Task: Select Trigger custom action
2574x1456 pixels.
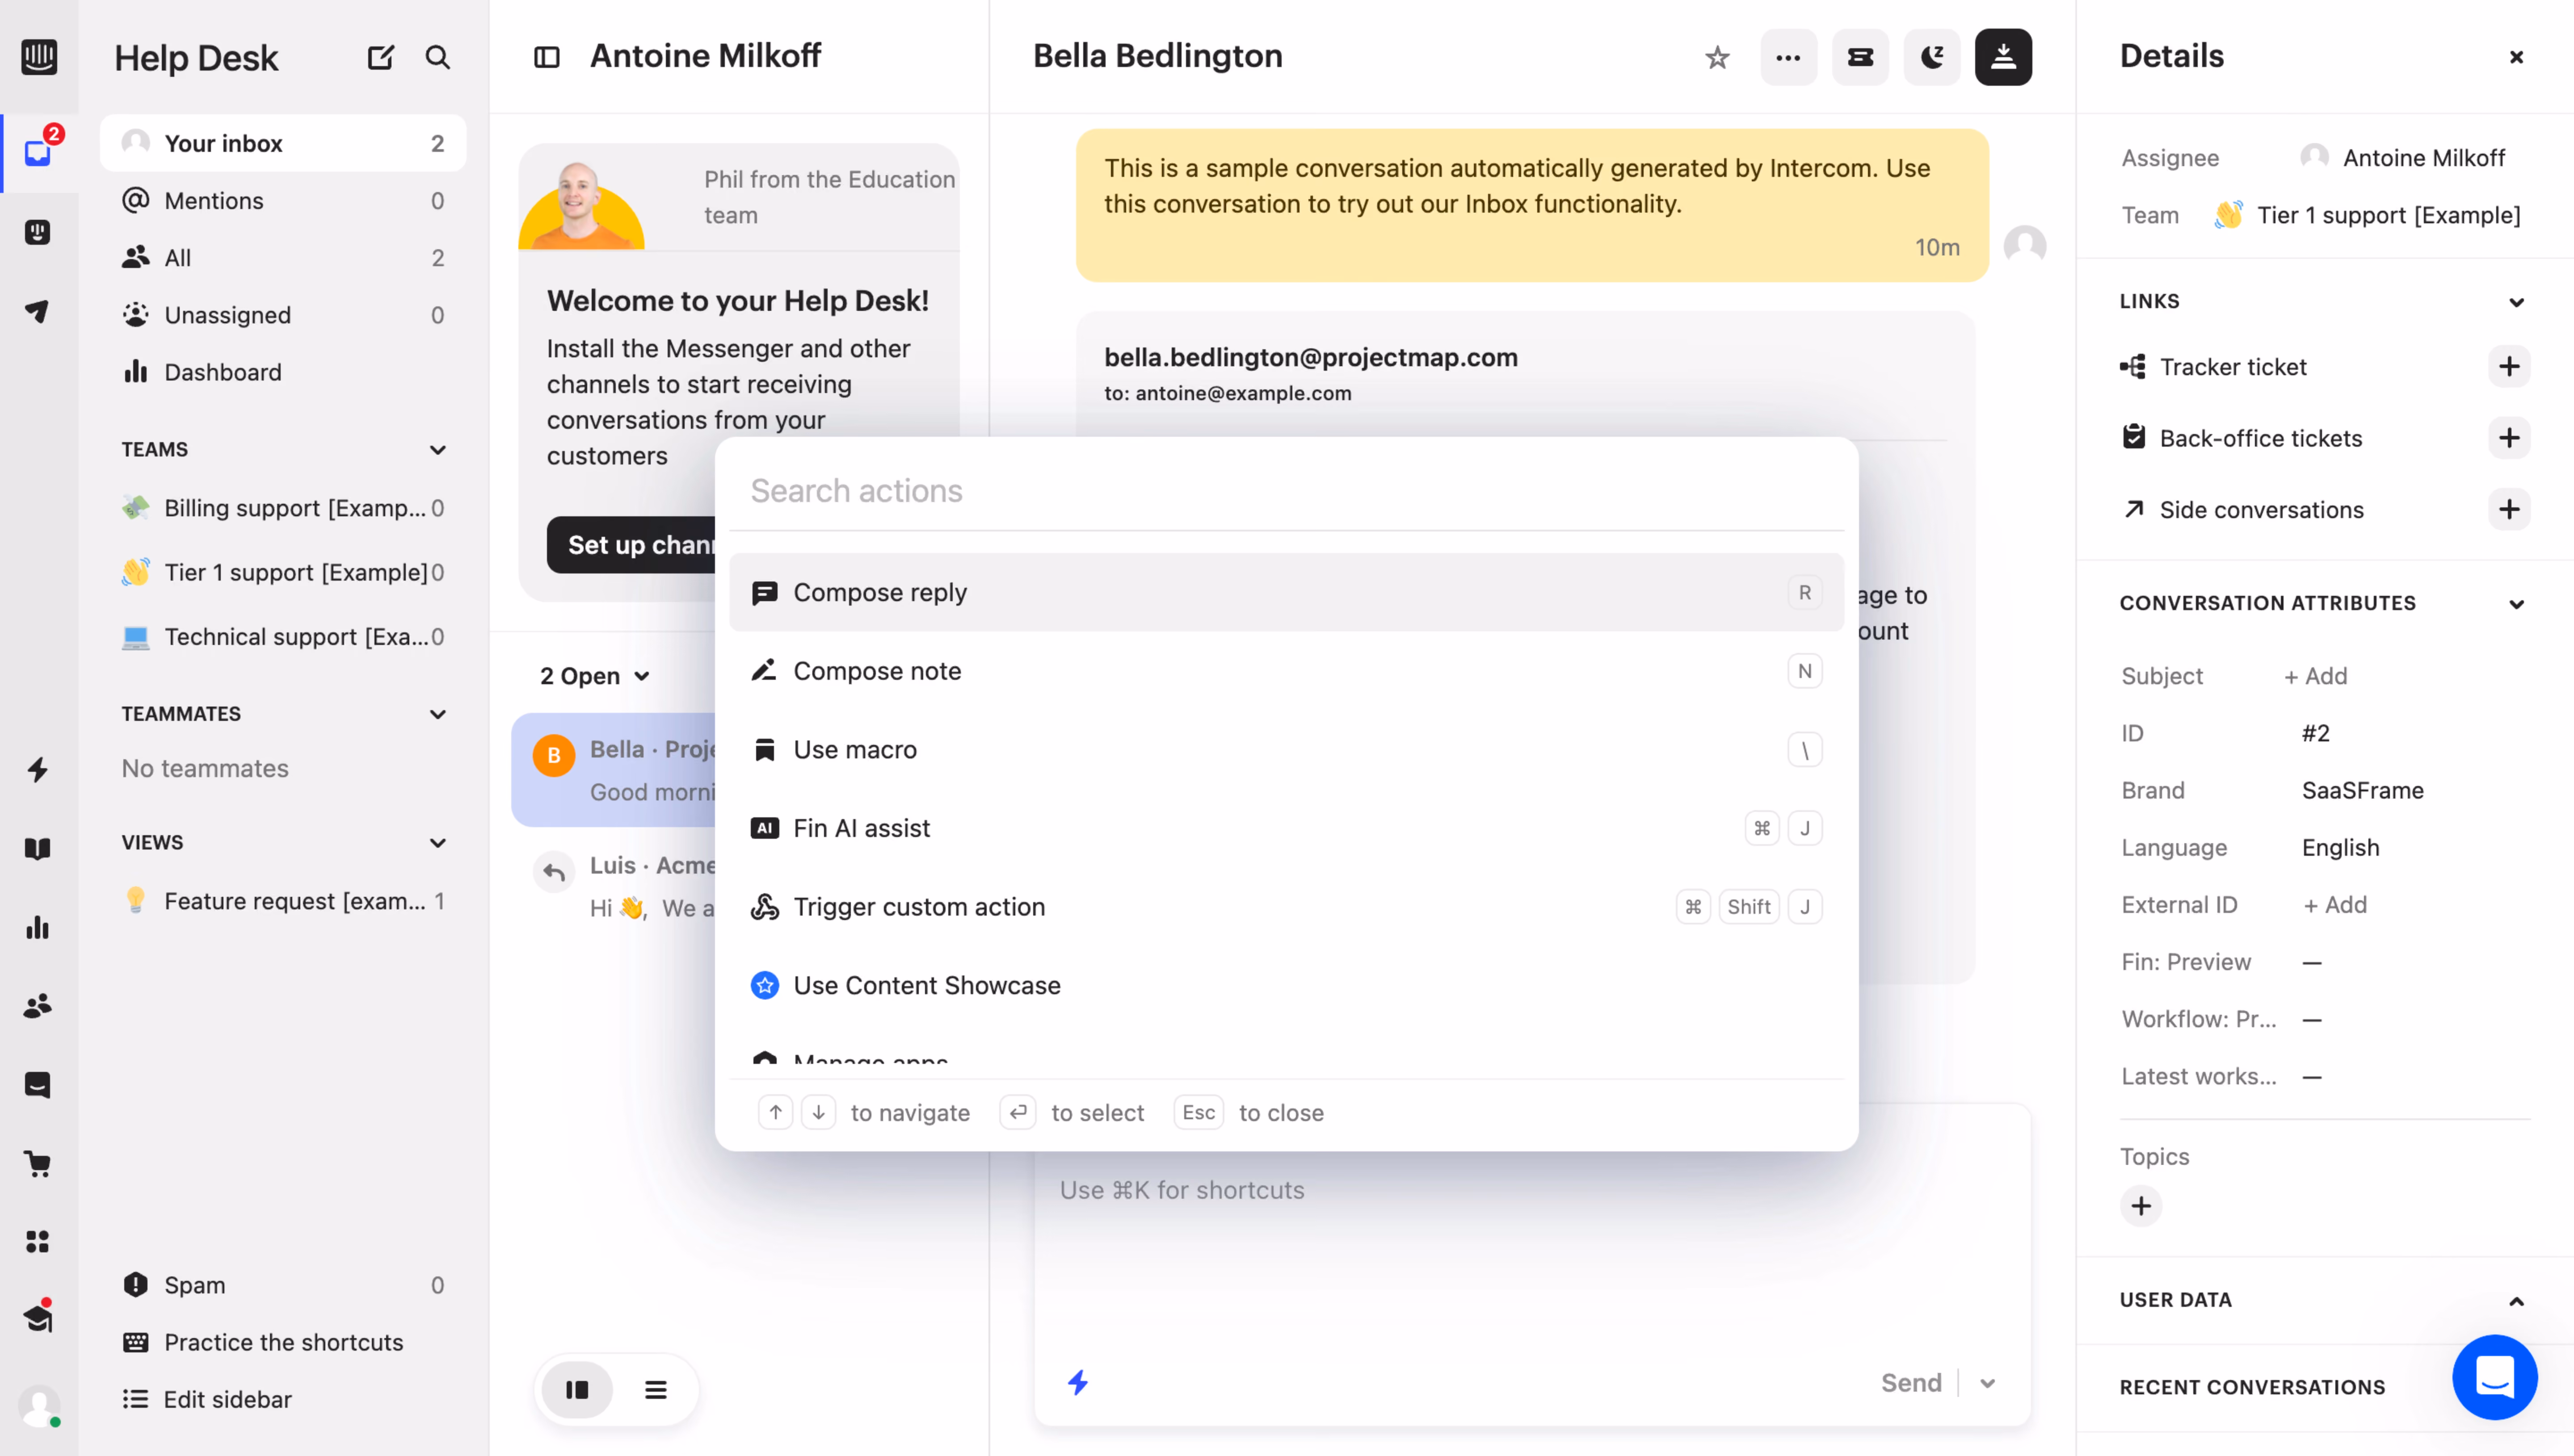Action: pyautogui.click(x=1286, y=907)
